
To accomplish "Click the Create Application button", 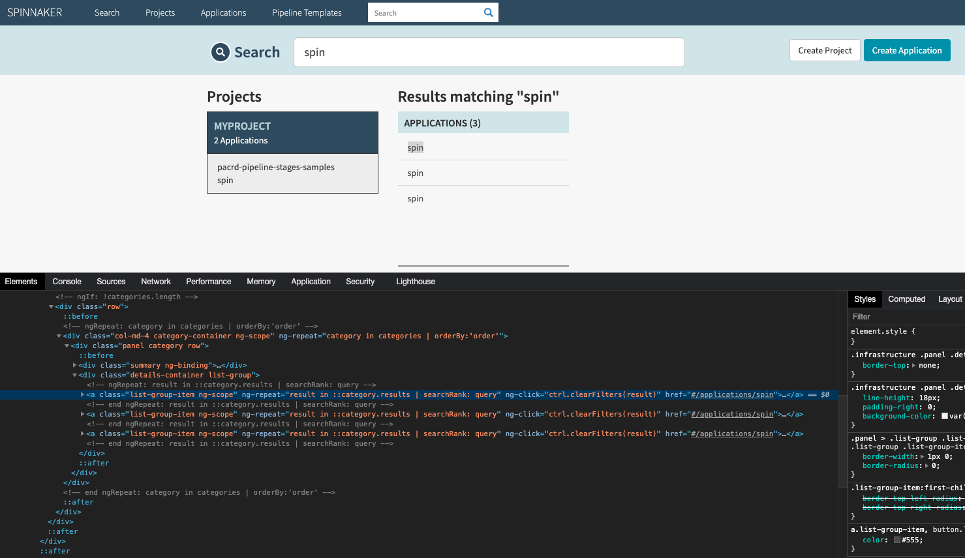I will [x=906, y=50].
